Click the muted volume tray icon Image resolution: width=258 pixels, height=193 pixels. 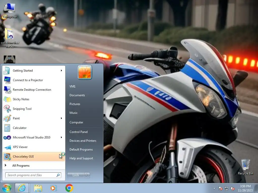click(233, 188)
